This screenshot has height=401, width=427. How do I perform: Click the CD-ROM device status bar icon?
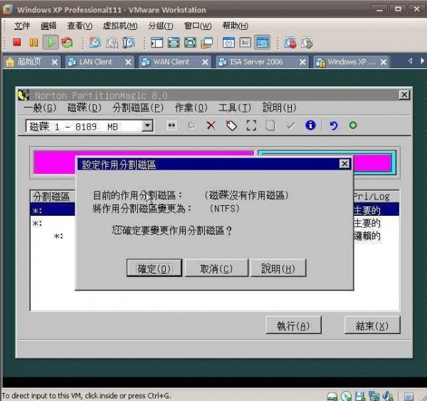(x=347, y=396)
